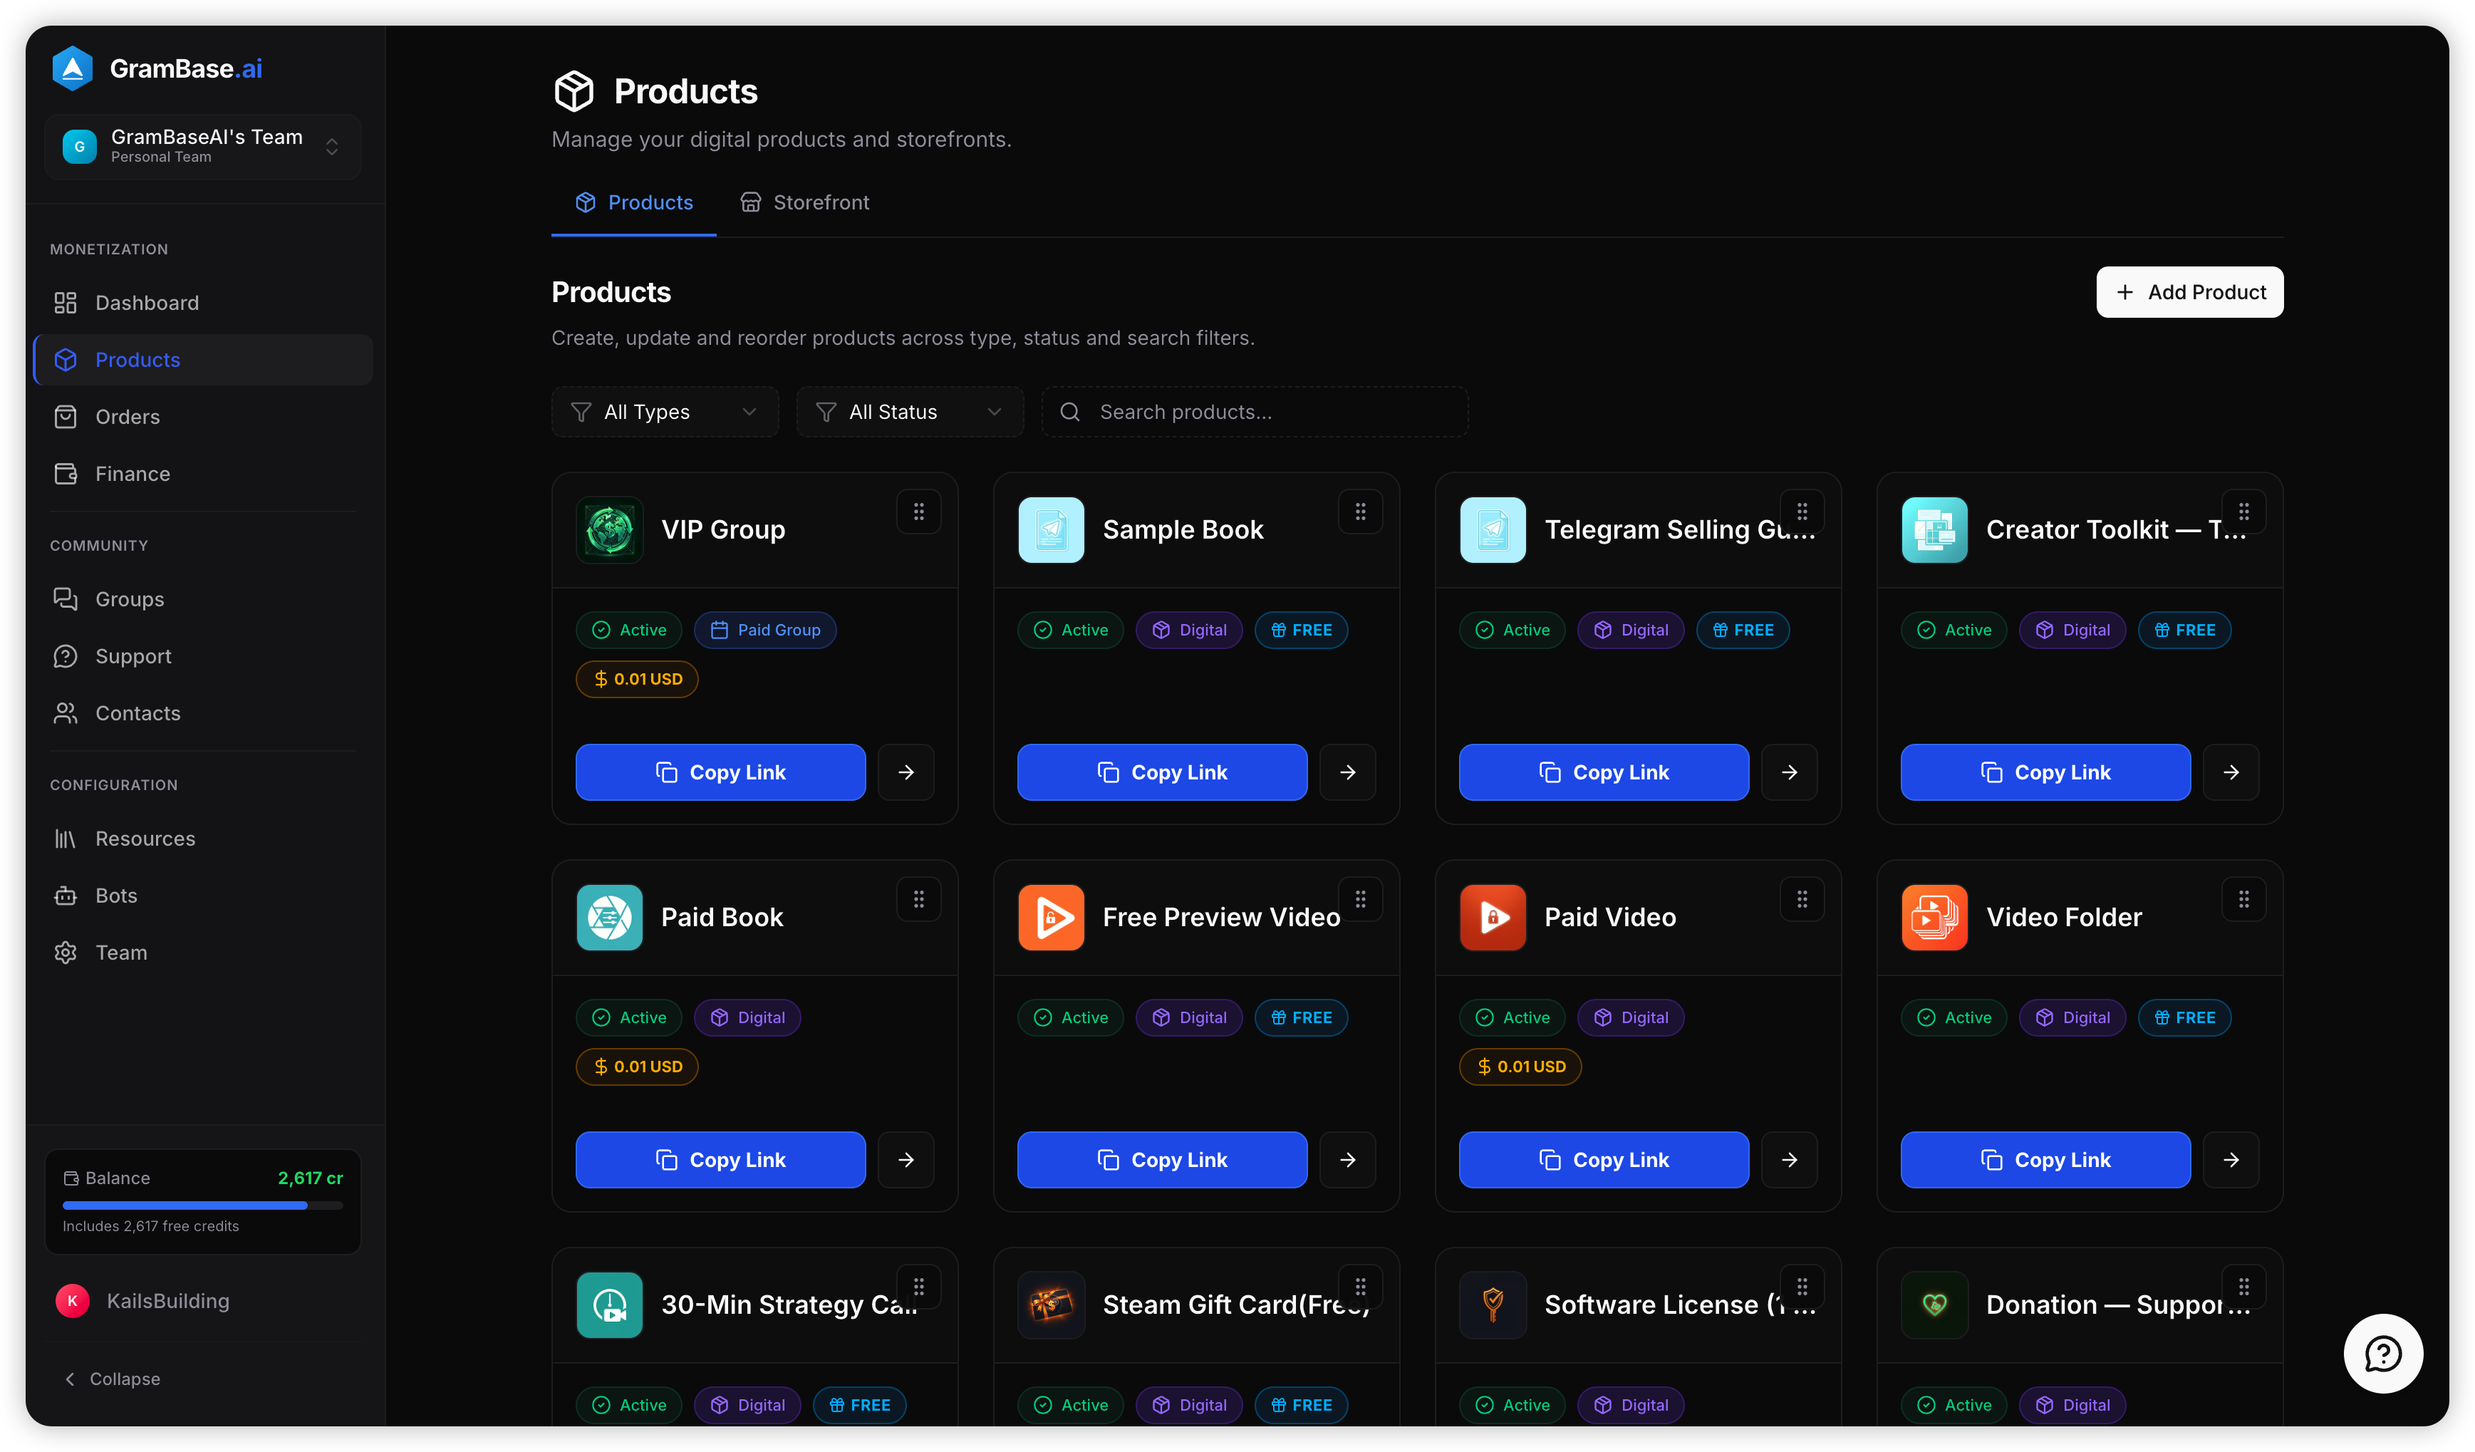Click the VIP Group product thumbnail

tap(609, 529)
